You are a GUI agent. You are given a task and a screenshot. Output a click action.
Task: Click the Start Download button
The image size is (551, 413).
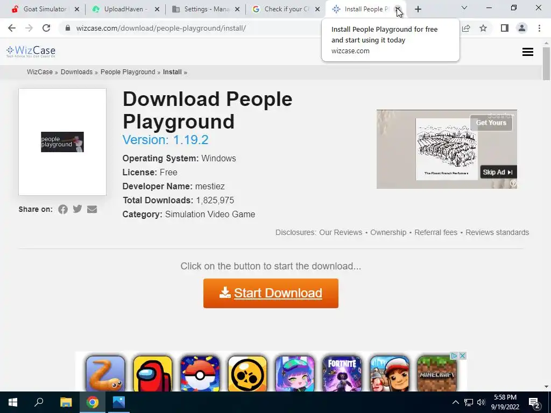(271, 293)
